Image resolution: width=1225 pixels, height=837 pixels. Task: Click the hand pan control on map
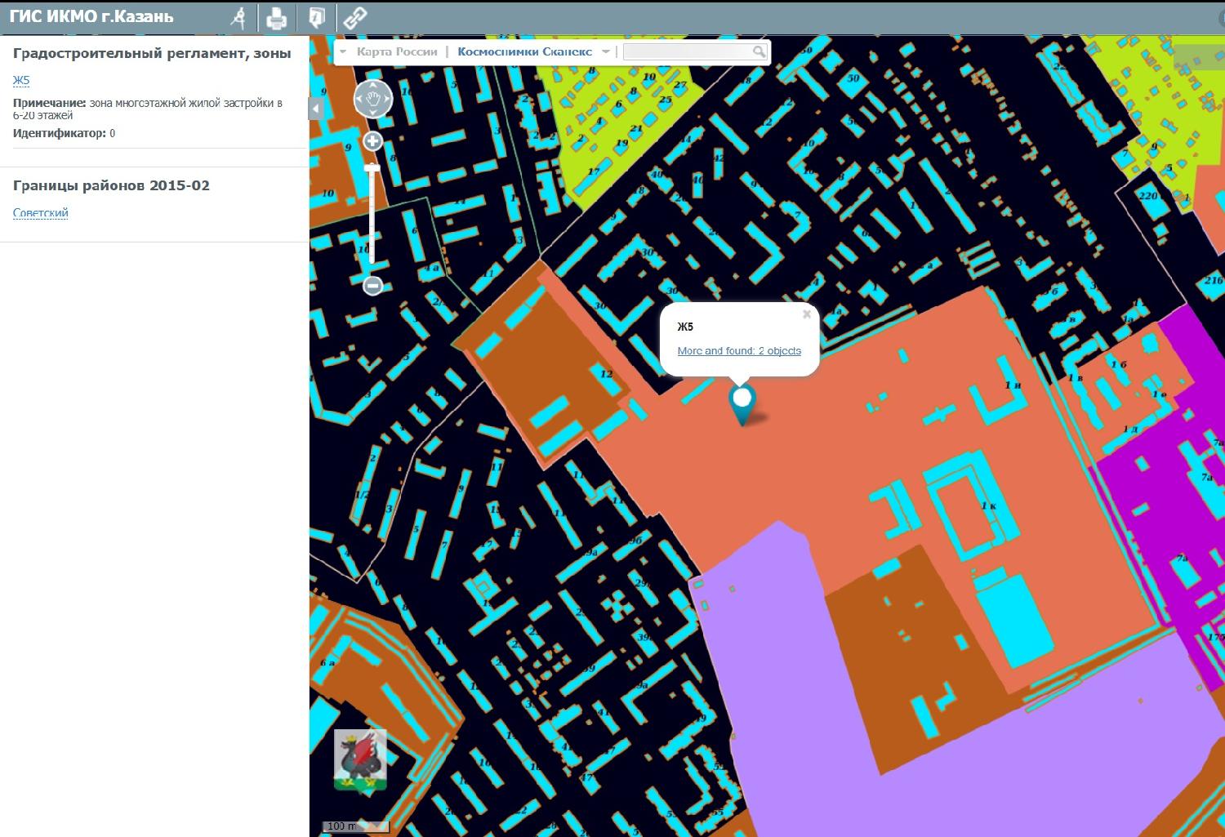point(373,100)
